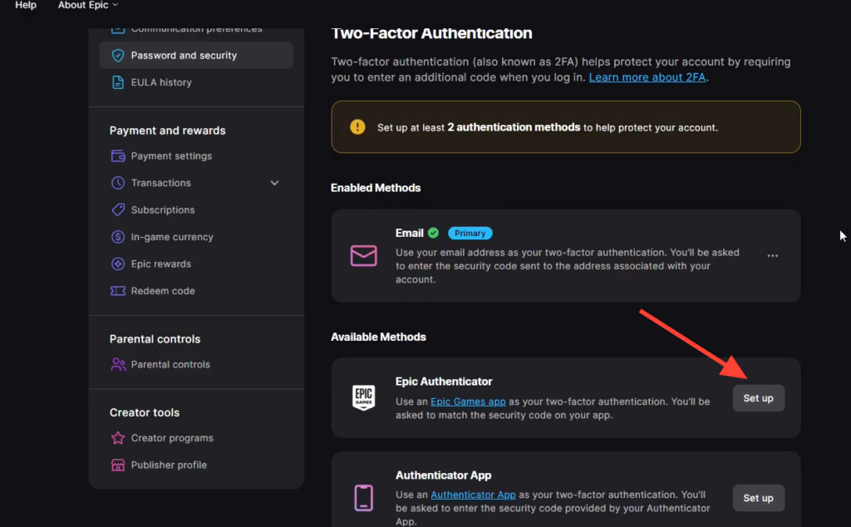
Task: Click the '2 authentication methods' warning text
Action: point(514,127)
